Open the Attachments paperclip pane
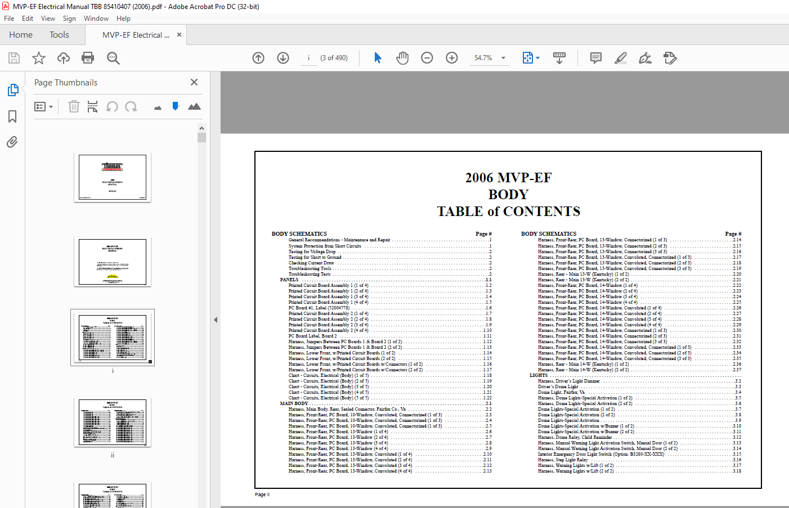 click(x=12, y=142)
